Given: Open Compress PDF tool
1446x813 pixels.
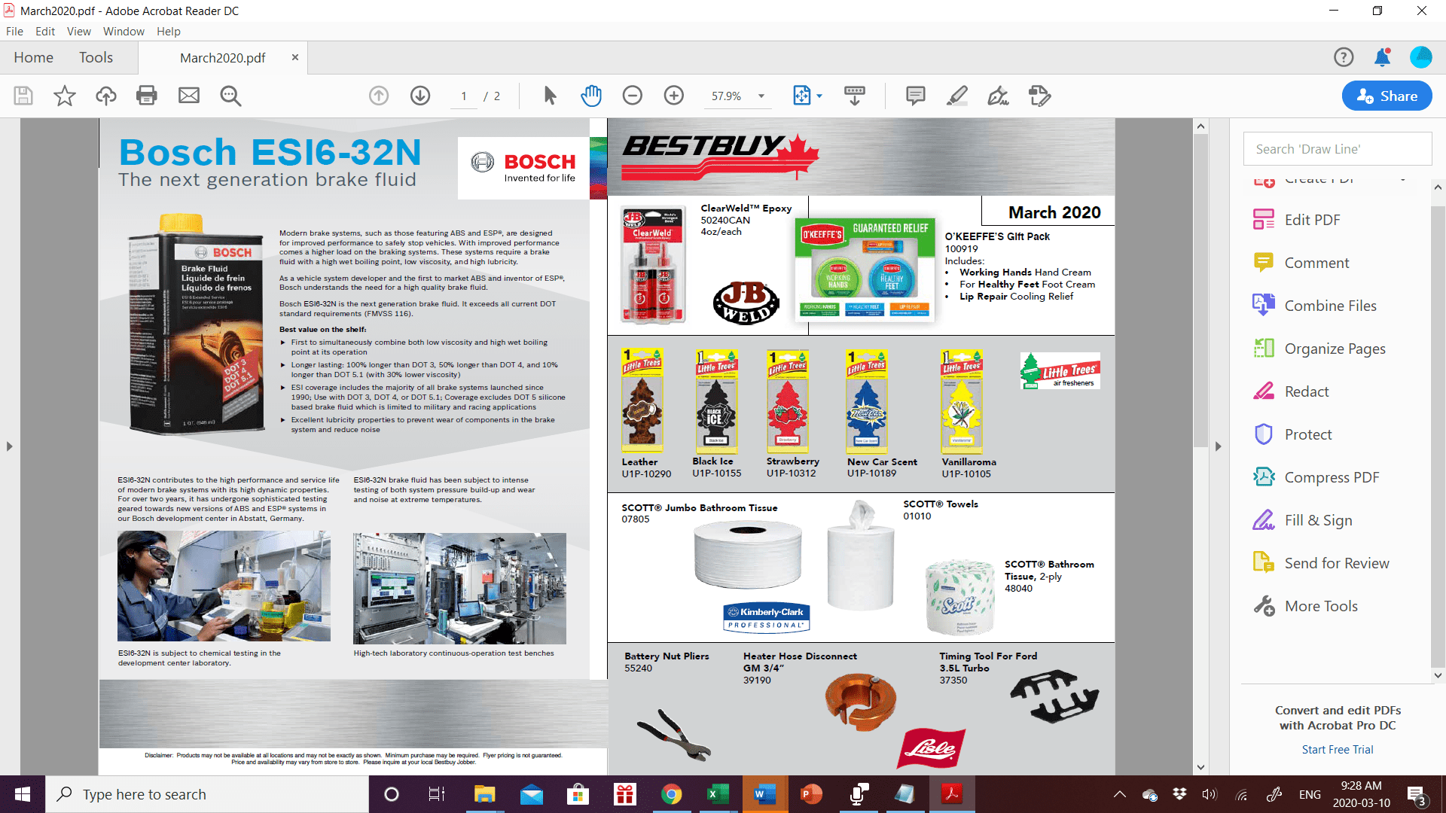Looking at the screenshot, I should point(1332,477).
